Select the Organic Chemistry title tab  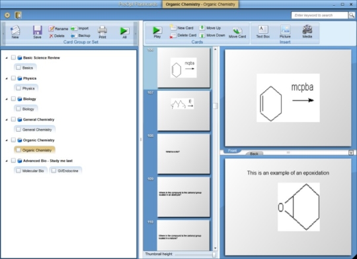pyautogui.click(x=200, y=4)
